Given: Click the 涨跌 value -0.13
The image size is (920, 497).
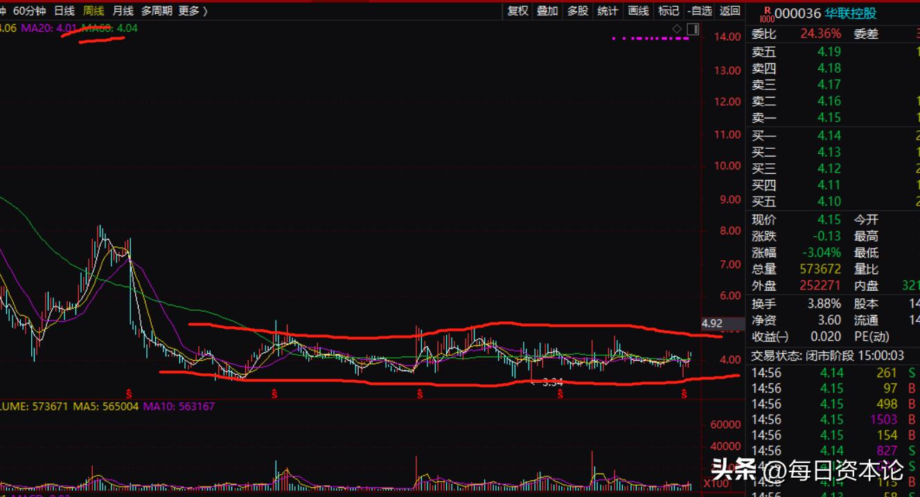Looking at the screenshot, I should (827, 236).
